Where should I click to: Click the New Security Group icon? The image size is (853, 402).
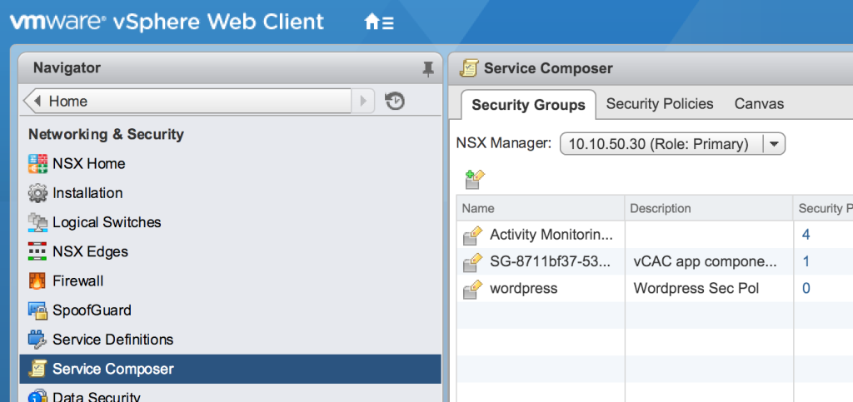click(474, 180)
